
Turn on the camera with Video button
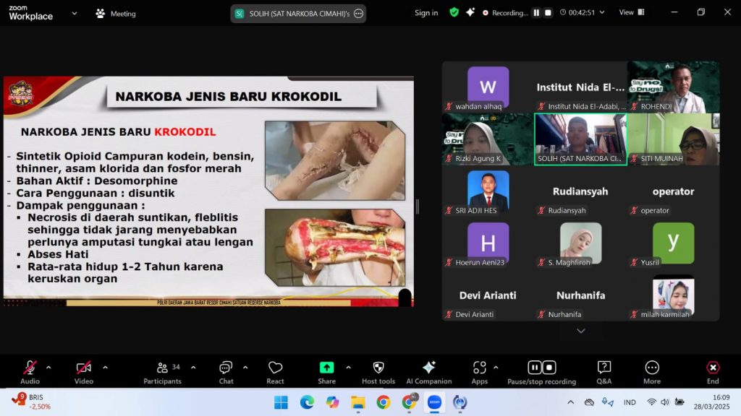click(x=83, y=368)
